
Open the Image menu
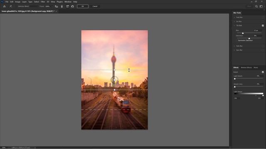(17, 2)
